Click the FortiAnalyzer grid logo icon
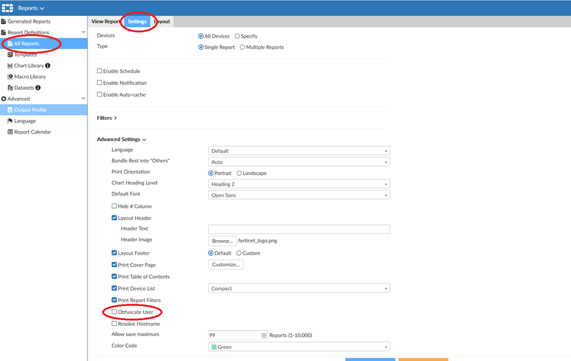This screenshot has width=571, height=361. pyautogui.click(x=7, y=8)
